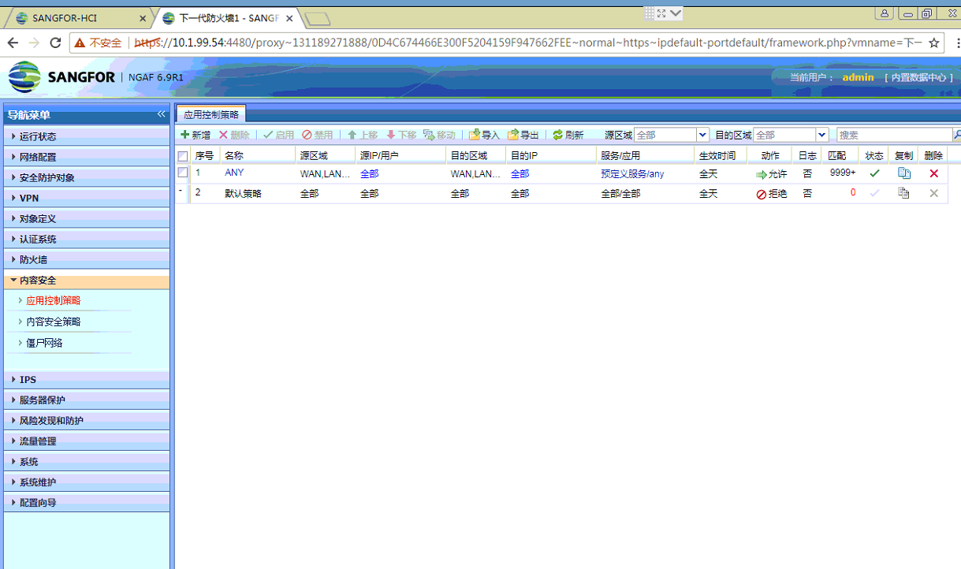Click the 9999+ match count

(843, 173)
